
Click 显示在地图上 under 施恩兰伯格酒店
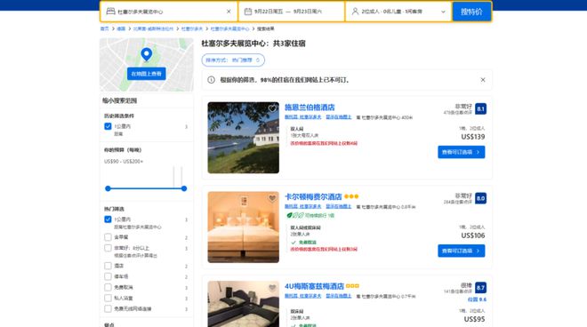(x=339, y=117)
